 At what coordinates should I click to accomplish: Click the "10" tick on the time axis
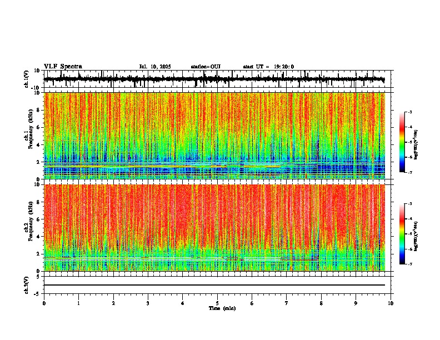pos(391,303)
